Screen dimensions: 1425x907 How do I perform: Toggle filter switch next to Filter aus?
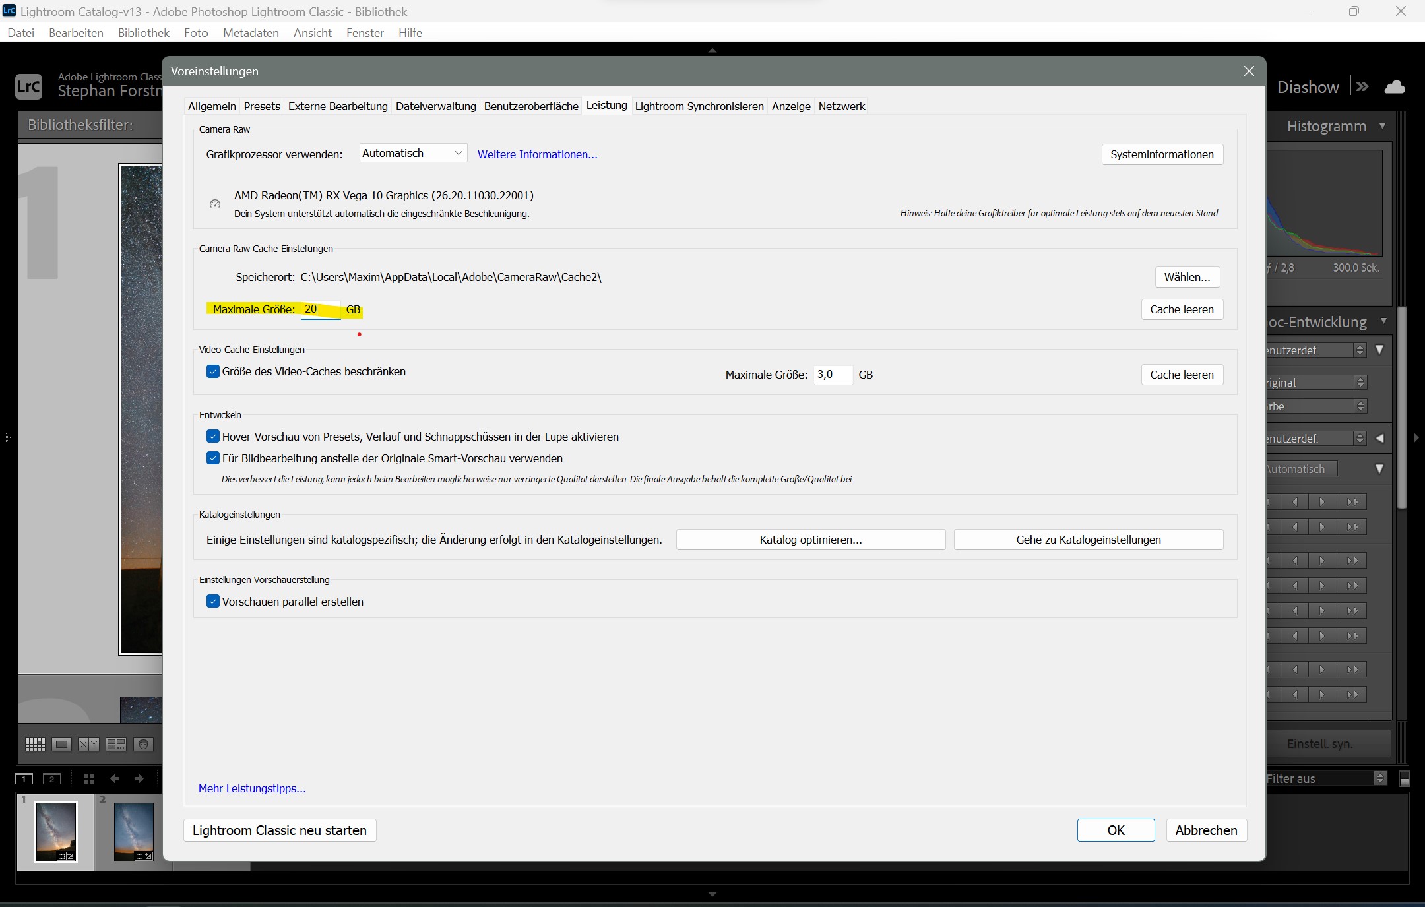[x=1404, y=779]
